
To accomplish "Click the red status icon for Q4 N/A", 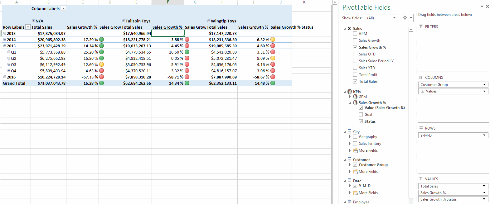I will (x=101, y=71).
